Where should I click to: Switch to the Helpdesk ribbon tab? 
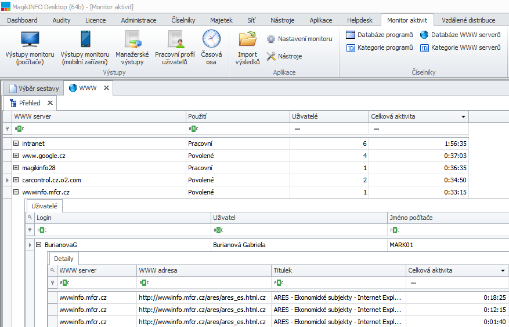click(x=360, y=20)
